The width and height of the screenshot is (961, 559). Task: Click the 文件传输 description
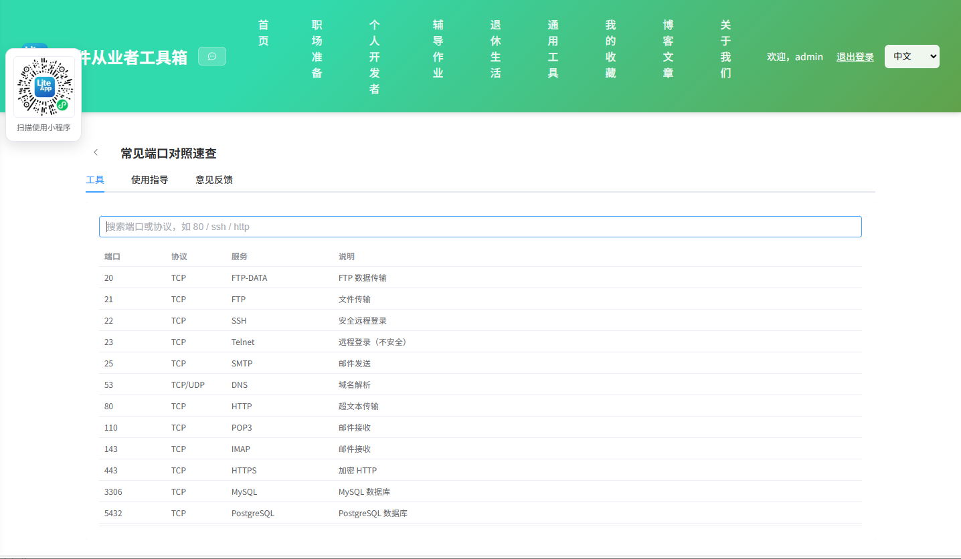[355, 300]
